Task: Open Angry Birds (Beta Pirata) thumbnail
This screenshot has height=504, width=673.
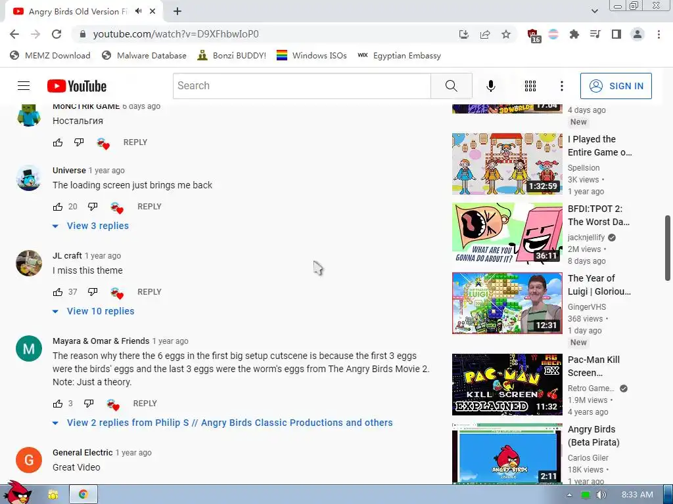Action: click(507, 453)
